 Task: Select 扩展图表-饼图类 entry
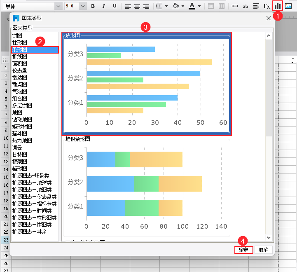point(35,225)
